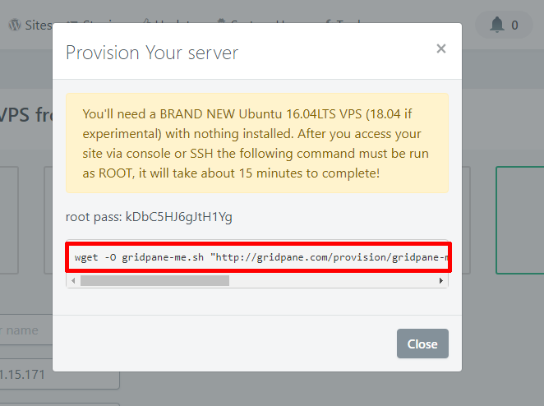The image size is (544, 406).
Task: Click the yellow Ubuntu VPS warning notice
Action: (257, 143)
